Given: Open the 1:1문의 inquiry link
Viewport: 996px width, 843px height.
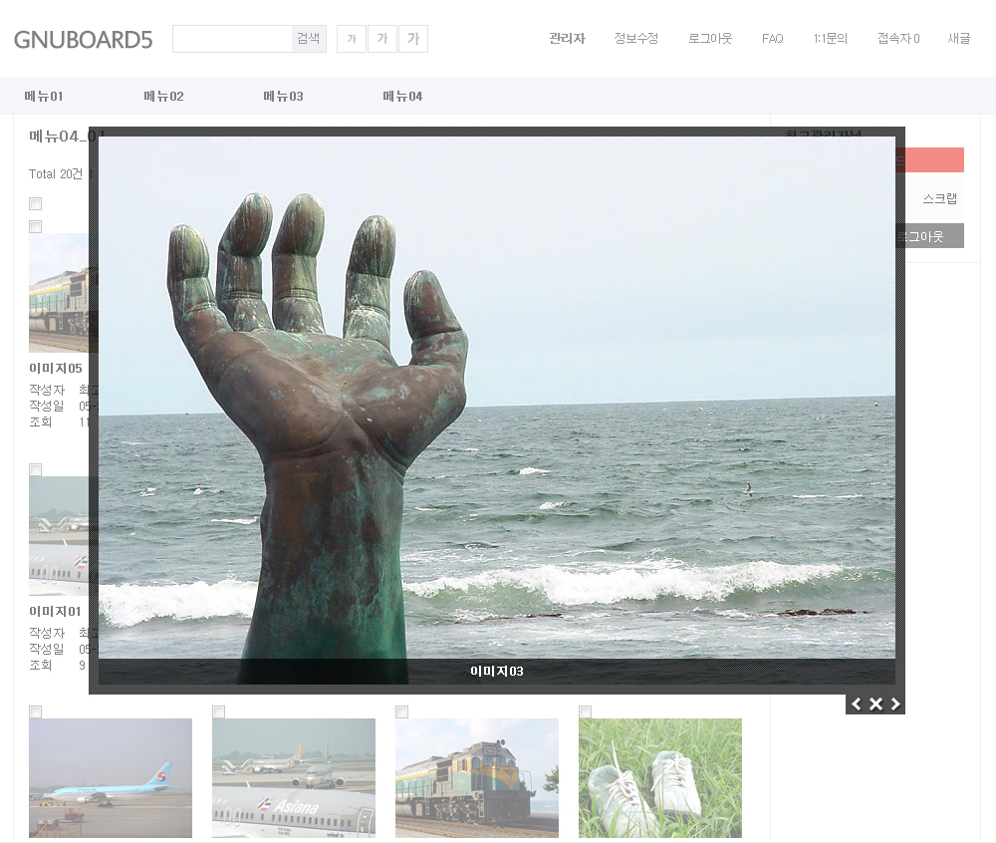Looking at the screenshot, I should [x=830, y=39].
